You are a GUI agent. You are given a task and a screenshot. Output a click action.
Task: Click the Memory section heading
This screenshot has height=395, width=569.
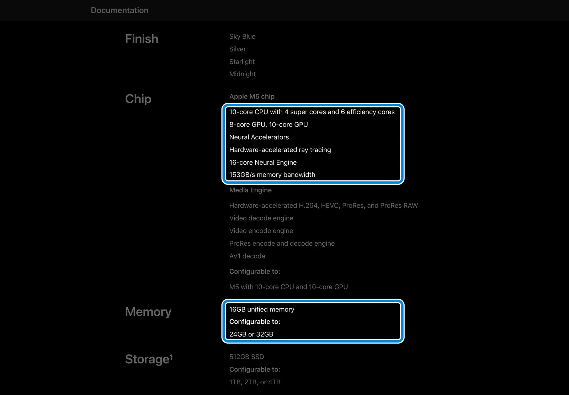[148, 312]
